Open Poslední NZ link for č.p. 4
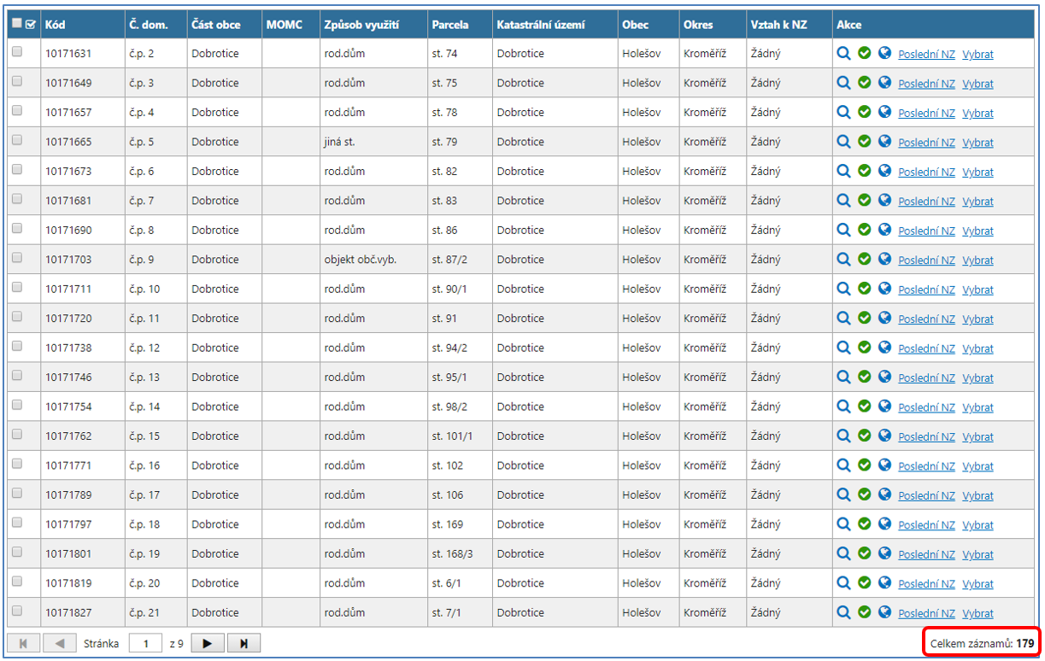Screen dimensions: 1045x661 [926, 113]
